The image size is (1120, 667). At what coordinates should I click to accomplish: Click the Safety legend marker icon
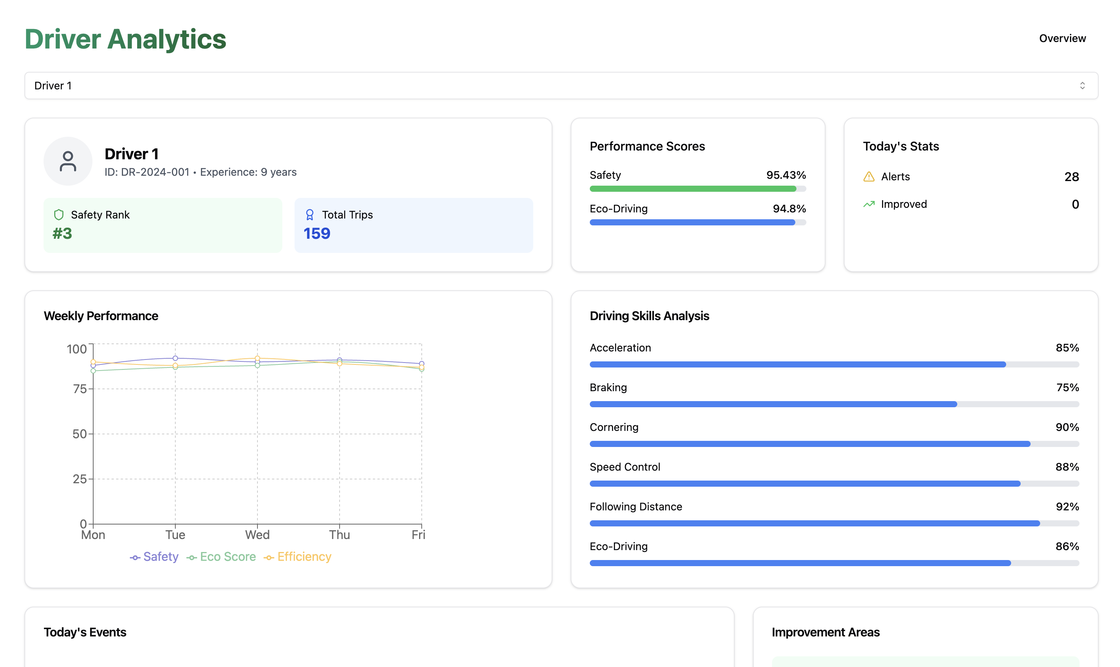[135, 557]
